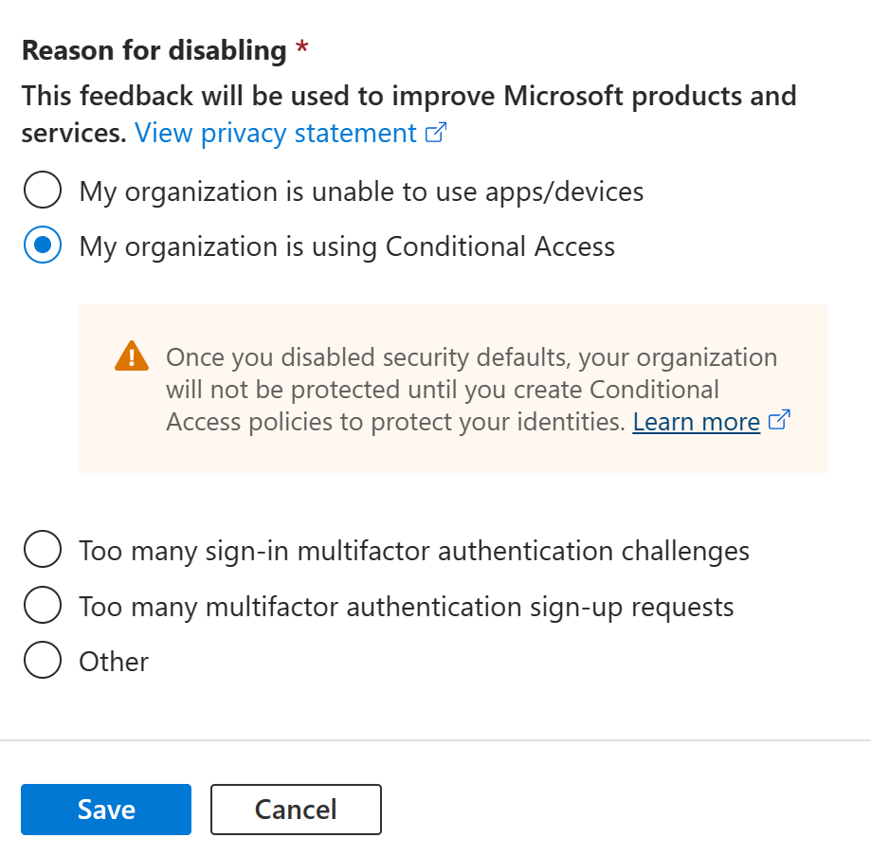Image resolution: width=871 pixels, height=856 pixels.
Task: Select 'My organization is unable to use apps/devices' radio circle
Action: [x=43, y=191]
